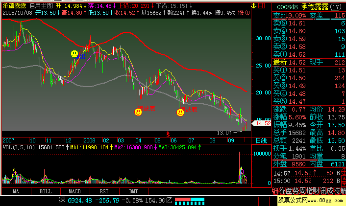This screenshot has width=346, height=206.
Task: Click the current price flag 14.52 on axis
Action: 261,123
